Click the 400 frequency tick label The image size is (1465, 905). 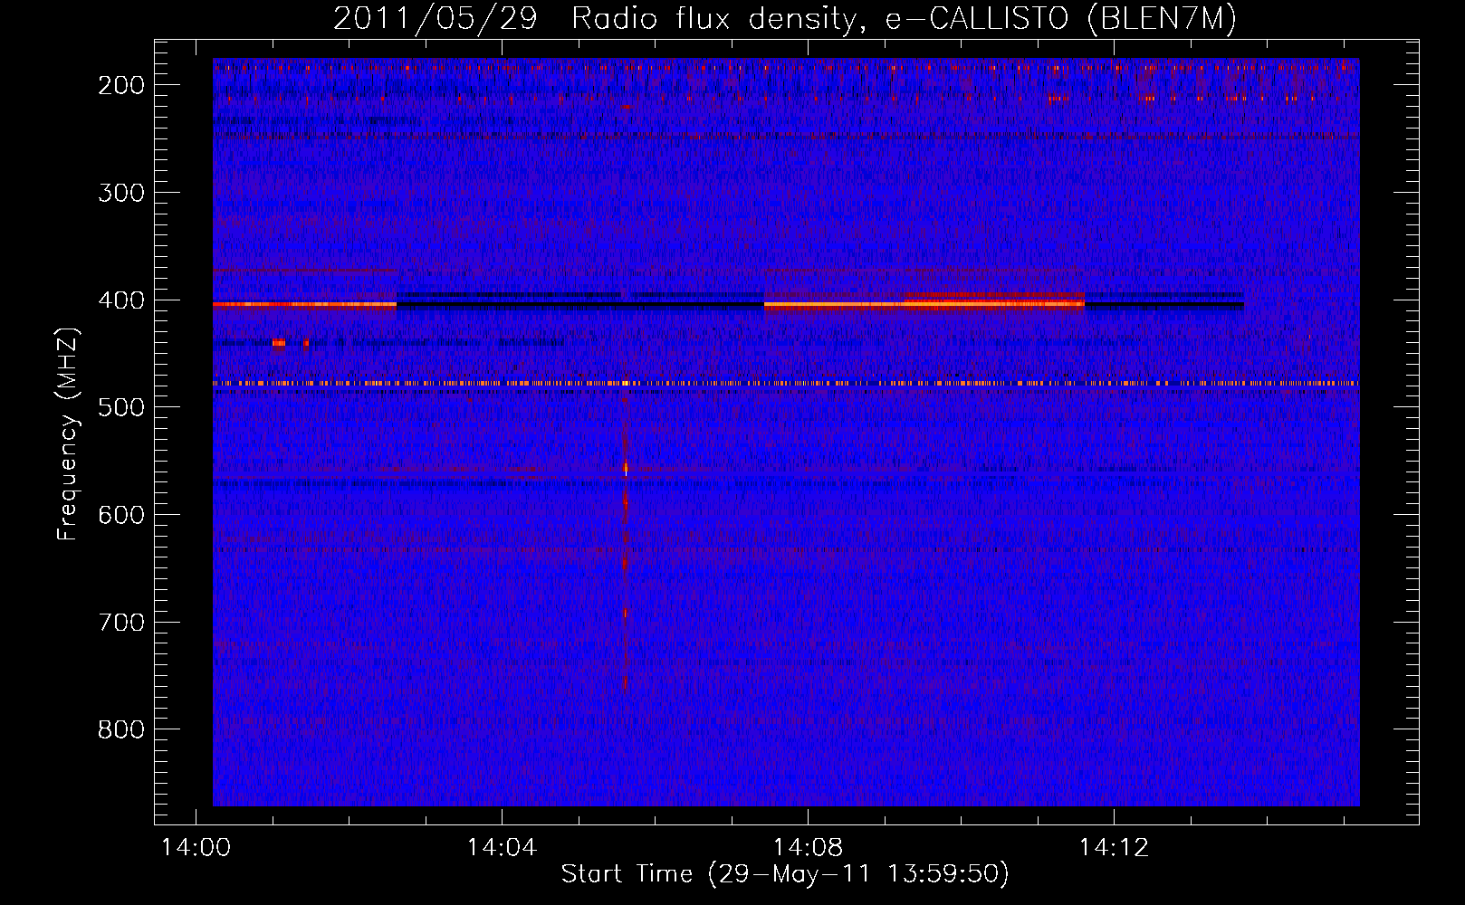[x=121, y=300]
